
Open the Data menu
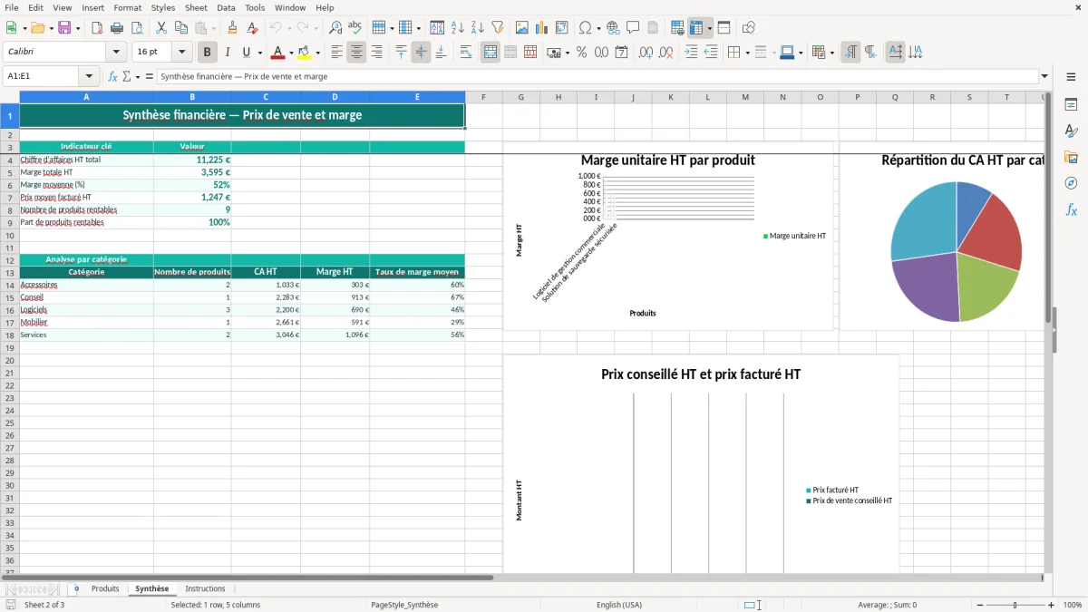[x=226, y=7]
